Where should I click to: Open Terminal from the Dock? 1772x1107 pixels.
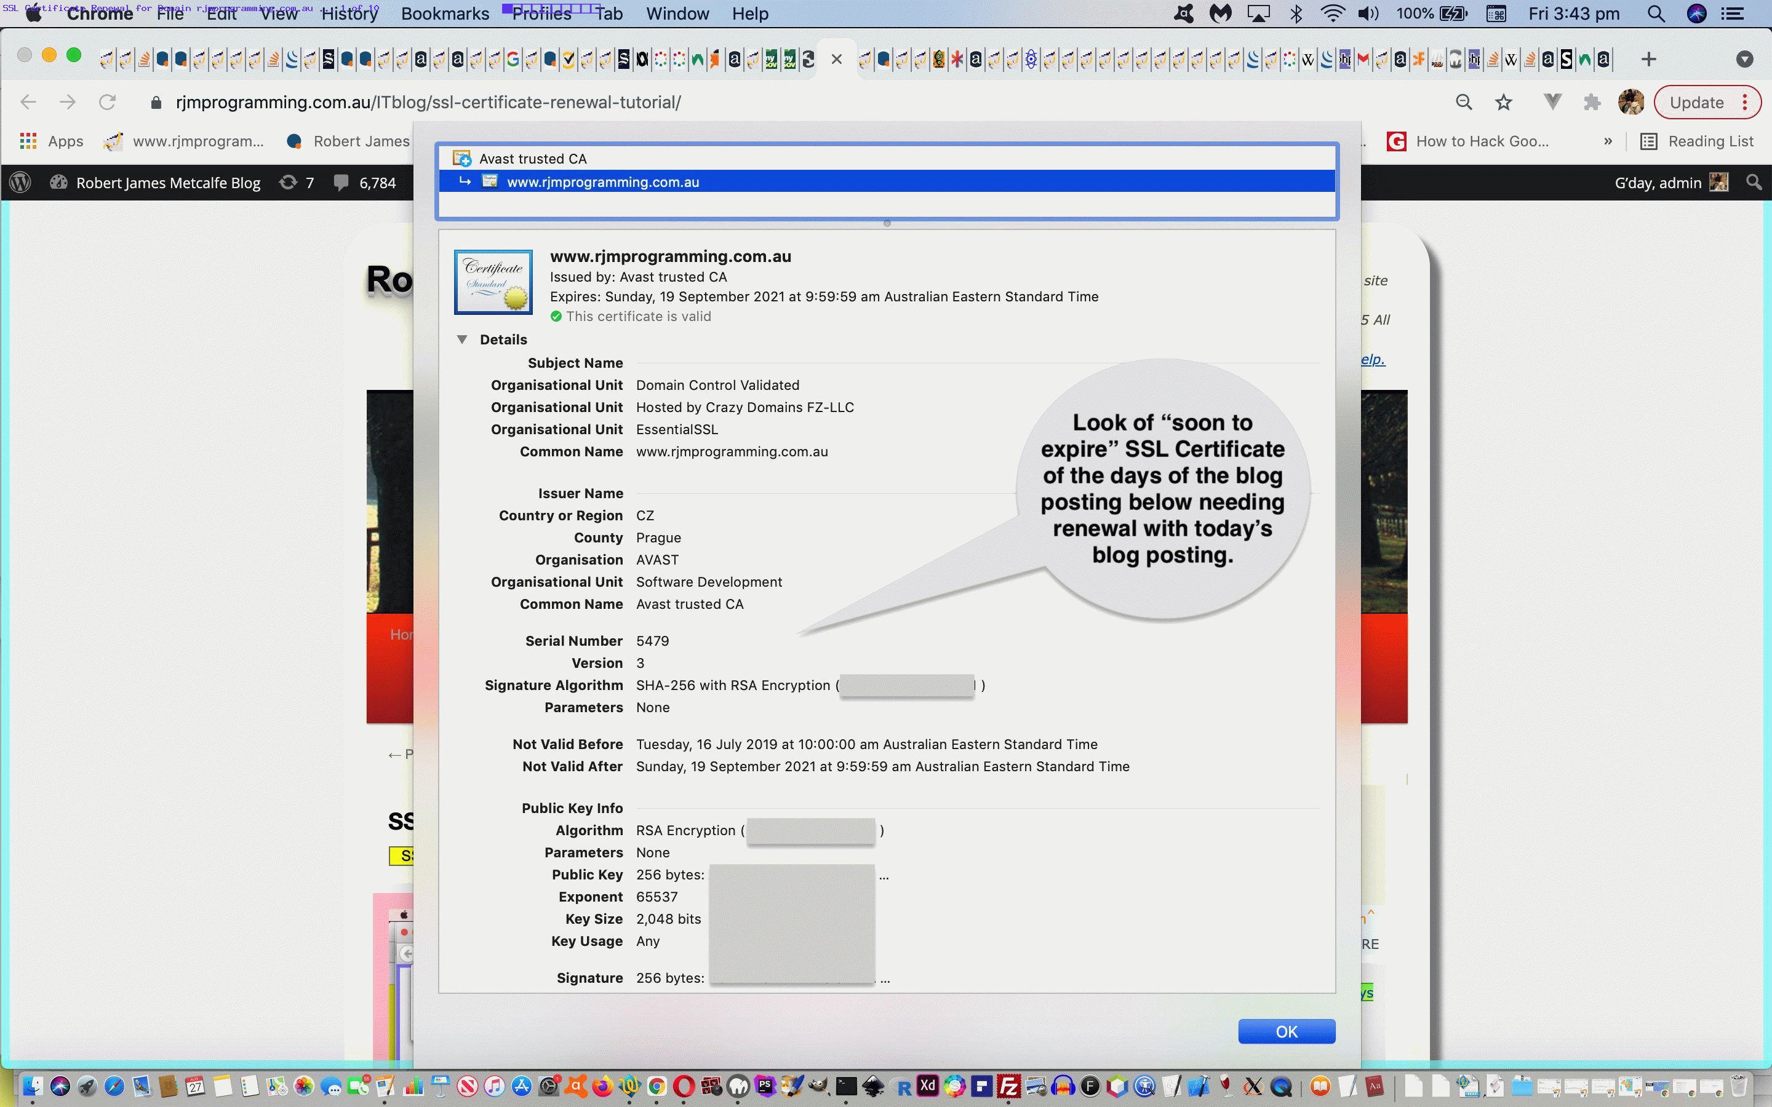[x=847, y=1085]
